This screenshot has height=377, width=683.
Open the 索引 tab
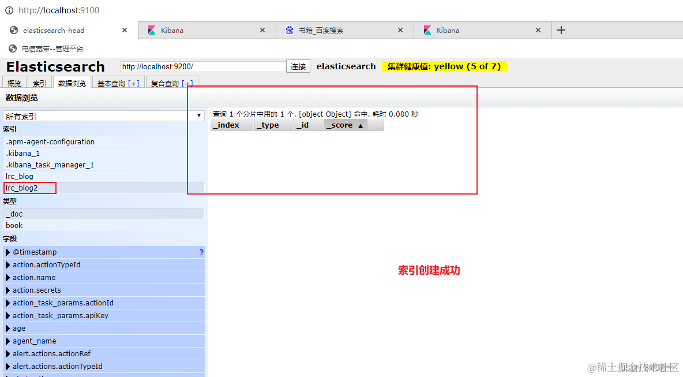tap(40, 83)
